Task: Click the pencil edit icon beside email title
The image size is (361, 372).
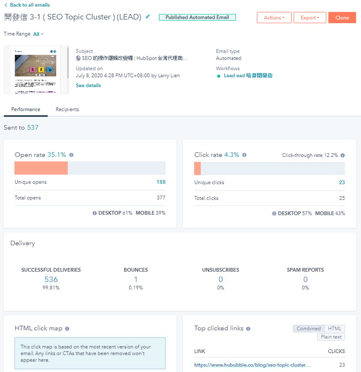Action: (x=148, y=17)
